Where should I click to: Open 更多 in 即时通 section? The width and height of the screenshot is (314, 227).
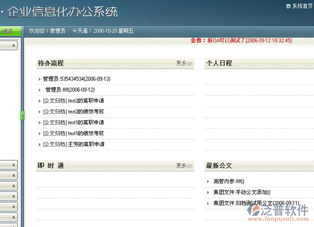(x=184, y=166)
